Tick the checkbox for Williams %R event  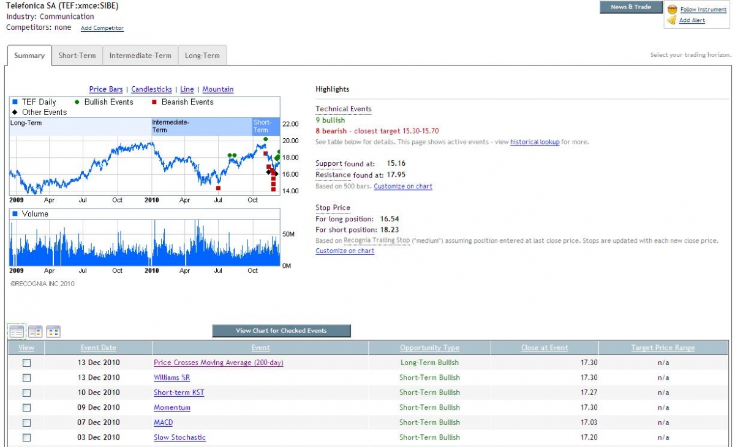point(26,378)
